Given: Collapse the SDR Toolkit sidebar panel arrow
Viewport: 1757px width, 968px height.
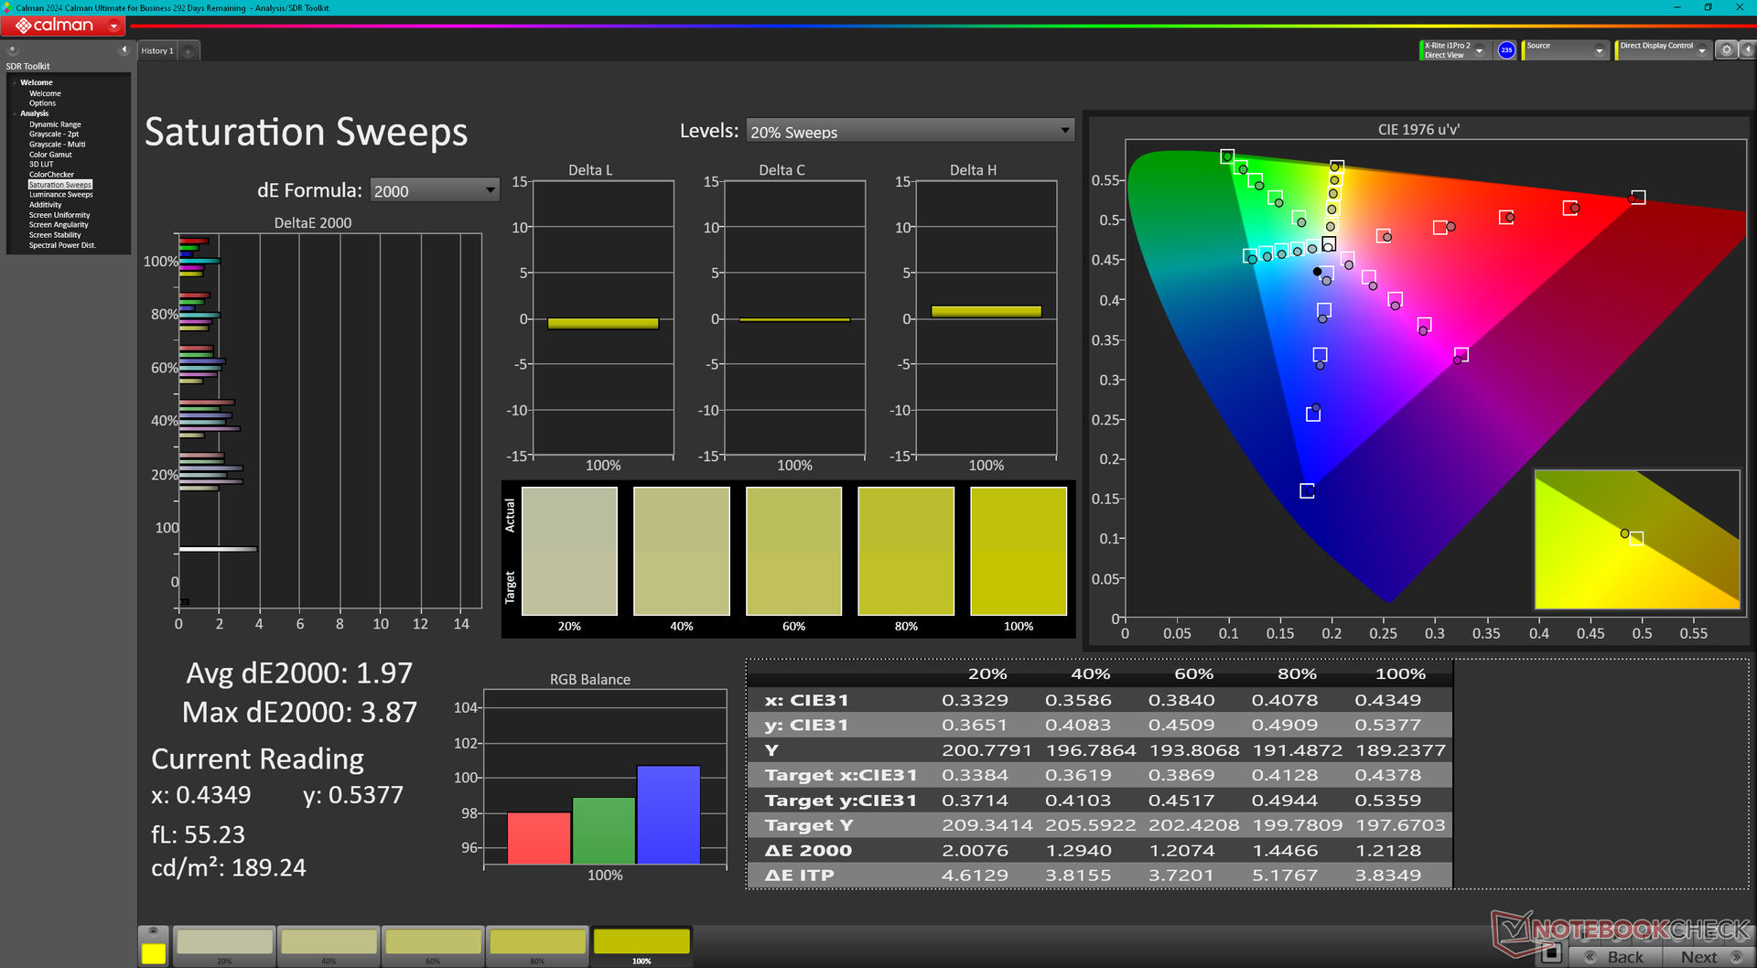Looking at the screenshot, I should tap(124, 49).
